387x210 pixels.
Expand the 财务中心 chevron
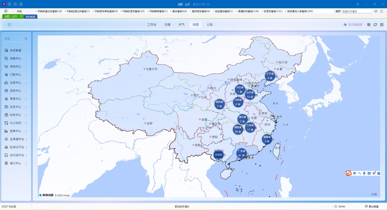(x=26, y=115)
